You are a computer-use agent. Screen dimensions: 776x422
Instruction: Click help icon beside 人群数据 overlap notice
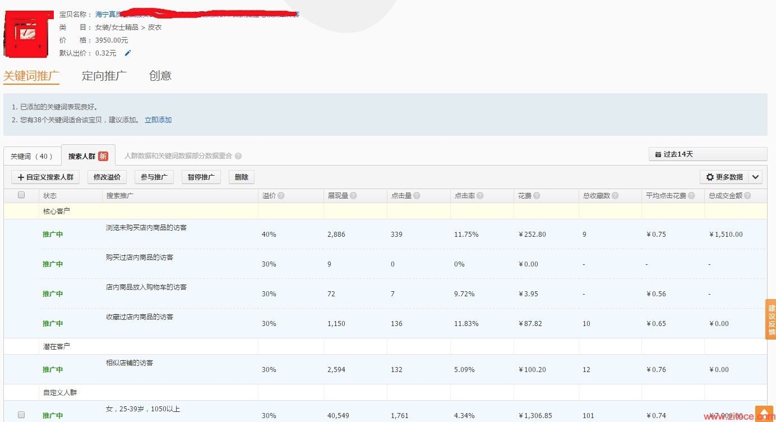(x=238, y=156)
